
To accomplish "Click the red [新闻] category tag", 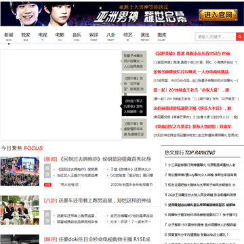I will pyautogui.click(x=50, y=159).
